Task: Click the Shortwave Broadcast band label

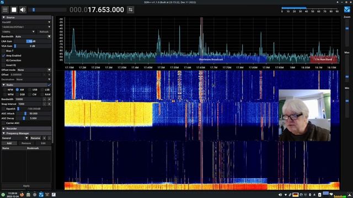Action: (x=211, y=59)
